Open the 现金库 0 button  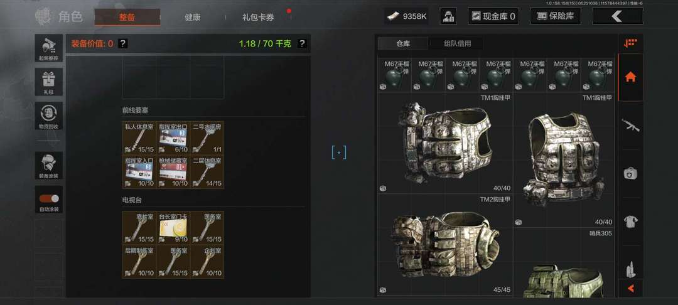click(493, 16)
